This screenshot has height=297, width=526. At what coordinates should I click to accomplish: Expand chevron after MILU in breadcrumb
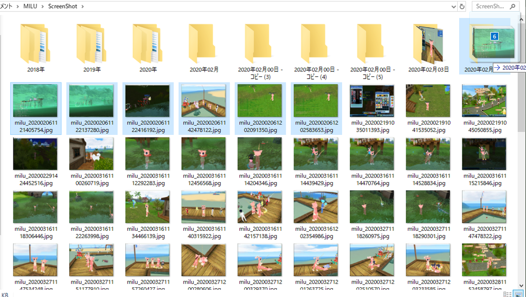click(x=43, y=7)
